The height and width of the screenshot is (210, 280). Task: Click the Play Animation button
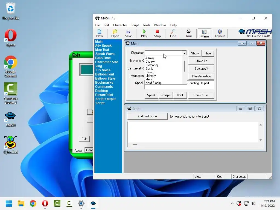click(201, 76)
